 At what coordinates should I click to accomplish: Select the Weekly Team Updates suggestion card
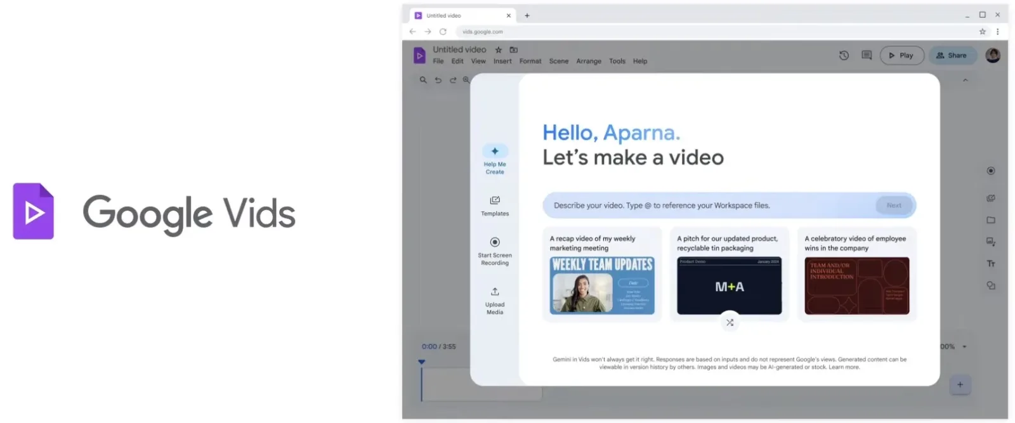pos(602,275)
